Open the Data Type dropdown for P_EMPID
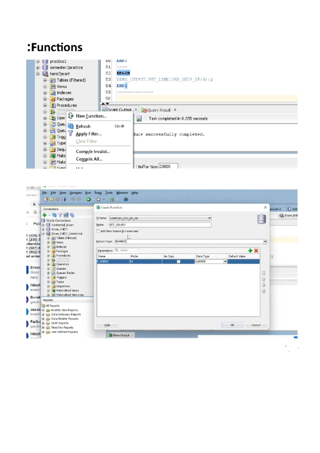The height and width of the screenshot is (453, 320). 225,262
